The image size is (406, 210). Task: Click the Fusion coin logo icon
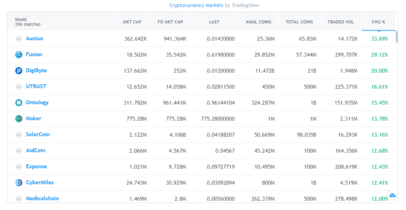tap(18, 55)
